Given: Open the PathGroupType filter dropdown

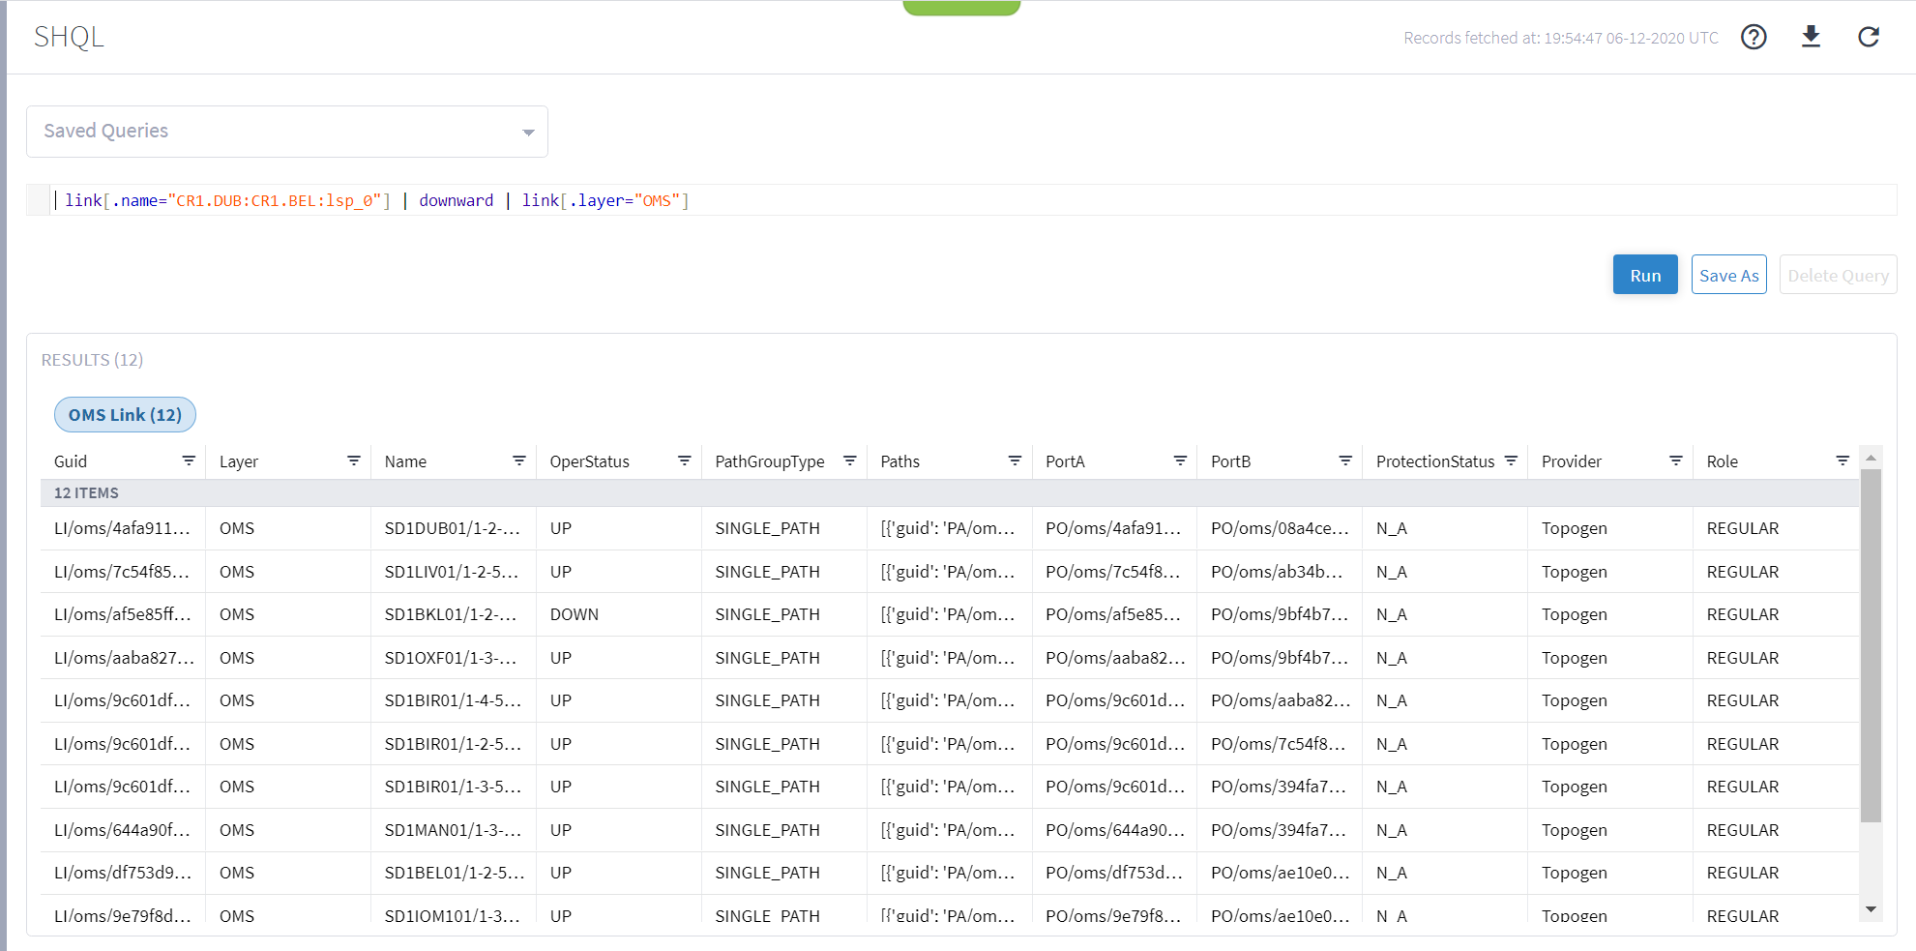Looking at the screenshot, I should 850,461.
